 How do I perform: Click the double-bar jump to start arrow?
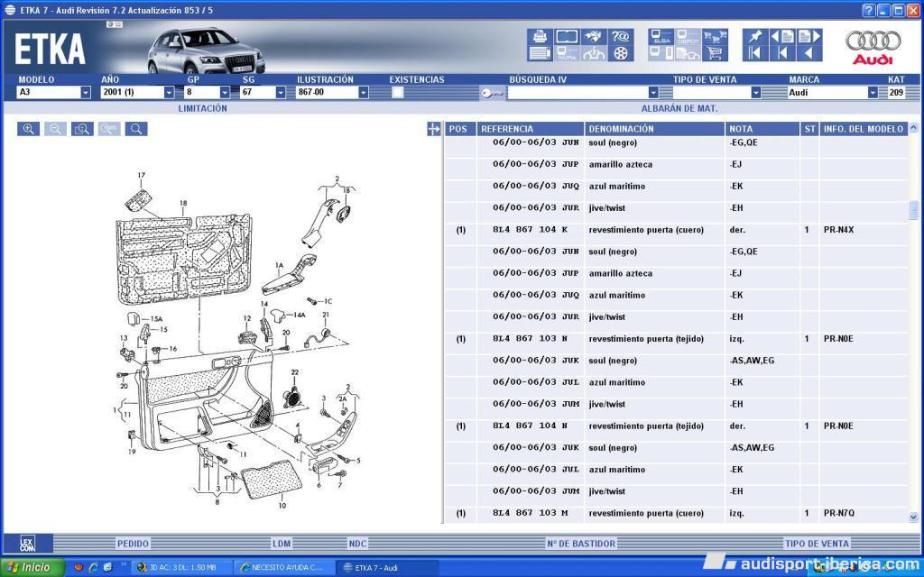pos(755,53)
